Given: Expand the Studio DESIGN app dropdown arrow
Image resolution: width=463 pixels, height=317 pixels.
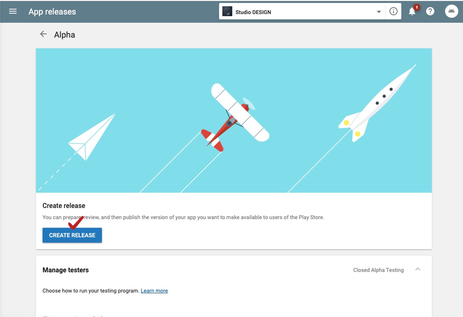Looking at the screenshot, I should tap(379, 12).
